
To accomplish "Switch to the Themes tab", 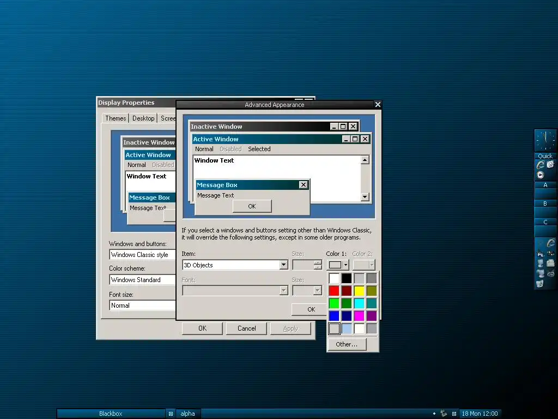I will click(x=116, y=118).
